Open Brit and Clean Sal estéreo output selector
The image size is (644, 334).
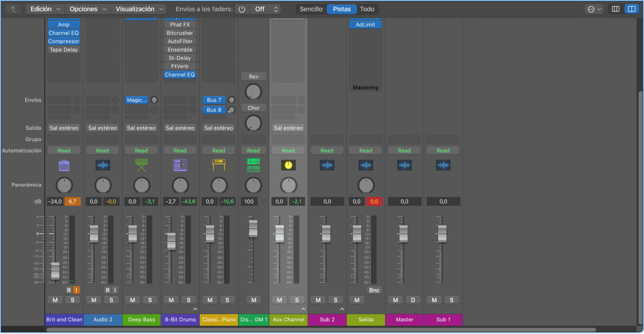point(64,128)
